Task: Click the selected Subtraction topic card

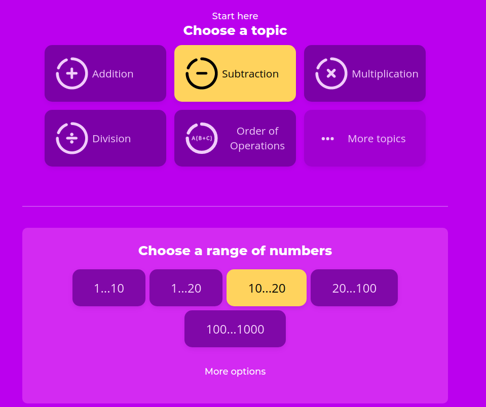Action: (235, 73)
